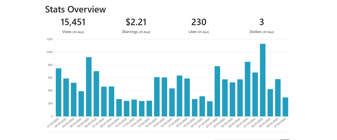Screen dimensions: 337x140
Task: Click the tallest bar for 28-03-2025
Action: pos(262,80)
